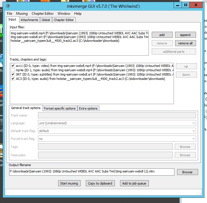
Task: Open the Default track flag dropdown
Action: click(x=193, y=131)
